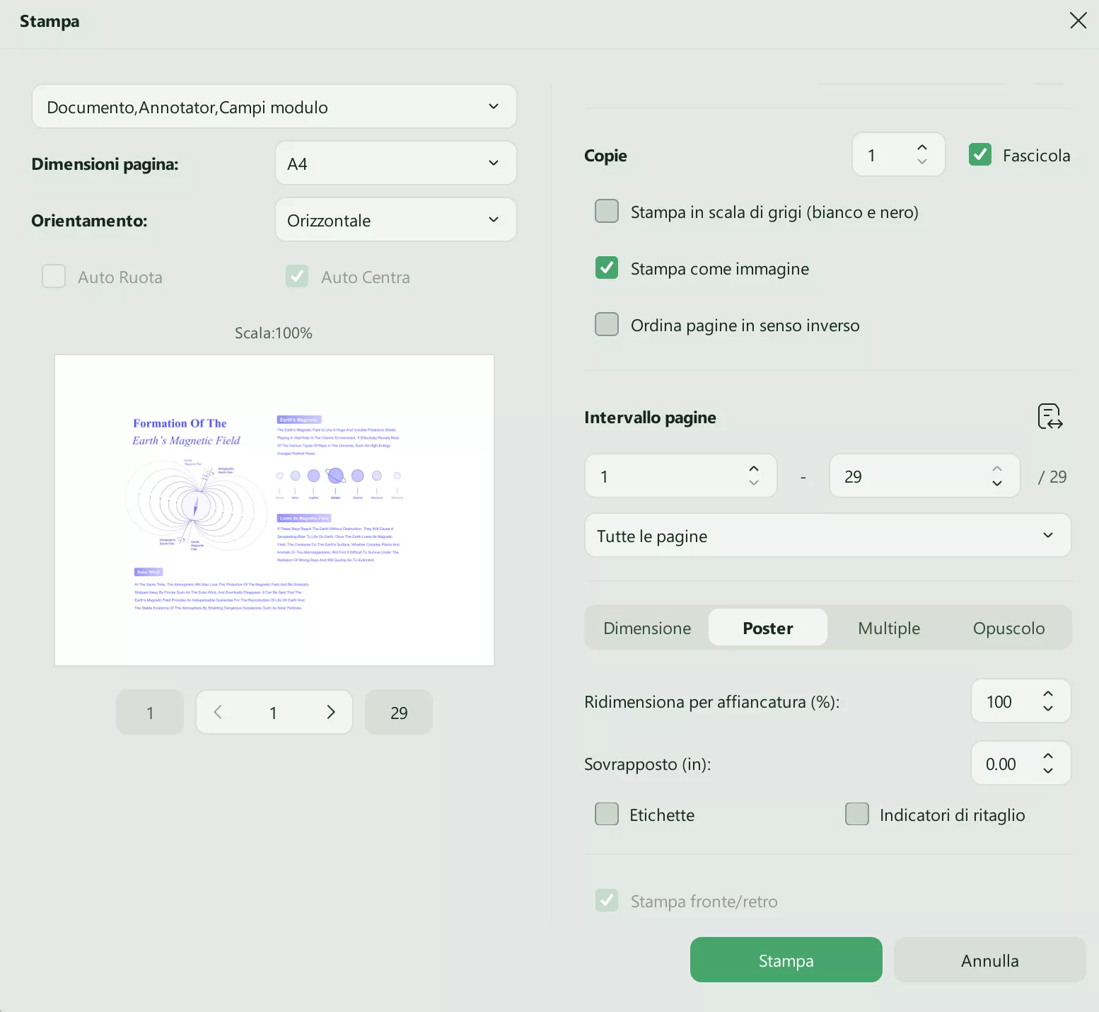Go to previous preview page arrow
This screenshot has width=1099, height=1012.
coord(218,712)
